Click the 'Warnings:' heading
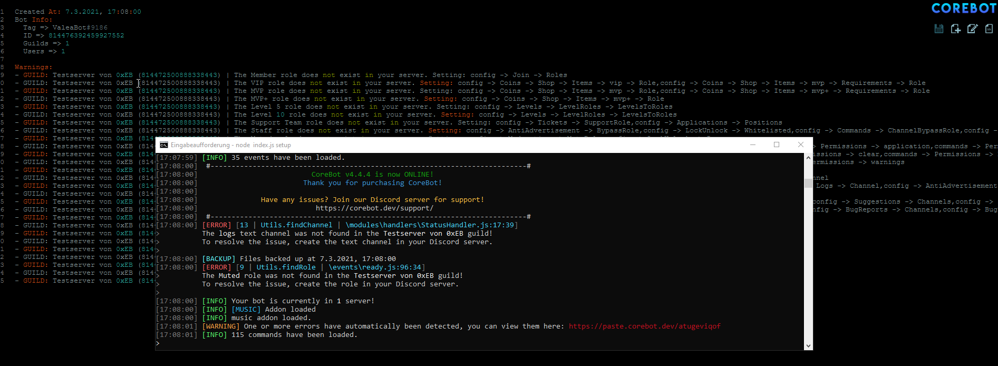The width and height of the screenshot is (998, 366). (34, 67)
